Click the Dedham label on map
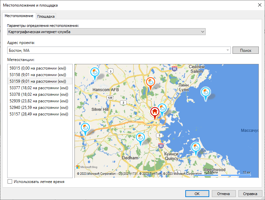The width and height of the screenshot is (265, 200). coord(130,158)
